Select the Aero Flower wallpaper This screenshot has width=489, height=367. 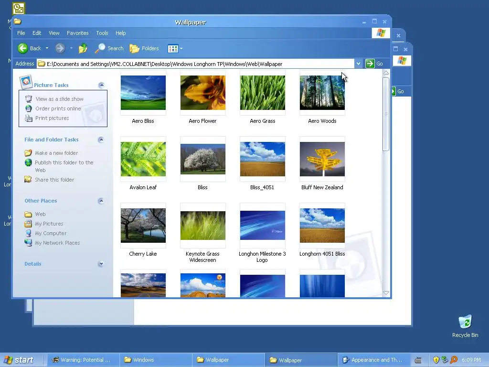coord(202,93)
